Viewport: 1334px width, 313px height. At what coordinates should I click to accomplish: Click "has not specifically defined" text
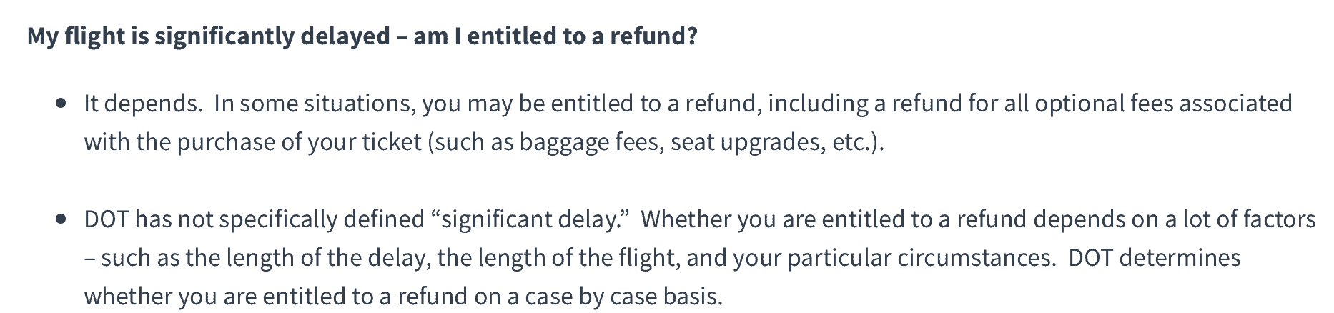(x=280, y=219)
